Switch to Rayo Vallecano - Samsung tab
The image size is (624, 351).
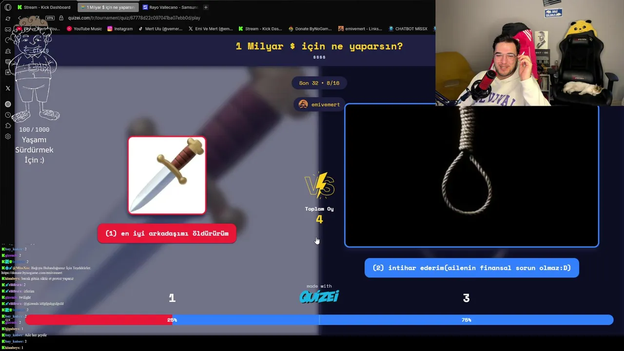170,7
